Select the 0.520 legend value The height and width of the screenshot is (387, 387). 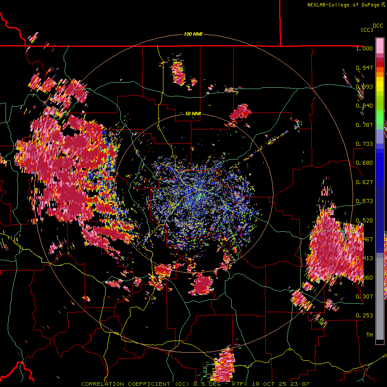(x=364, y=221)
